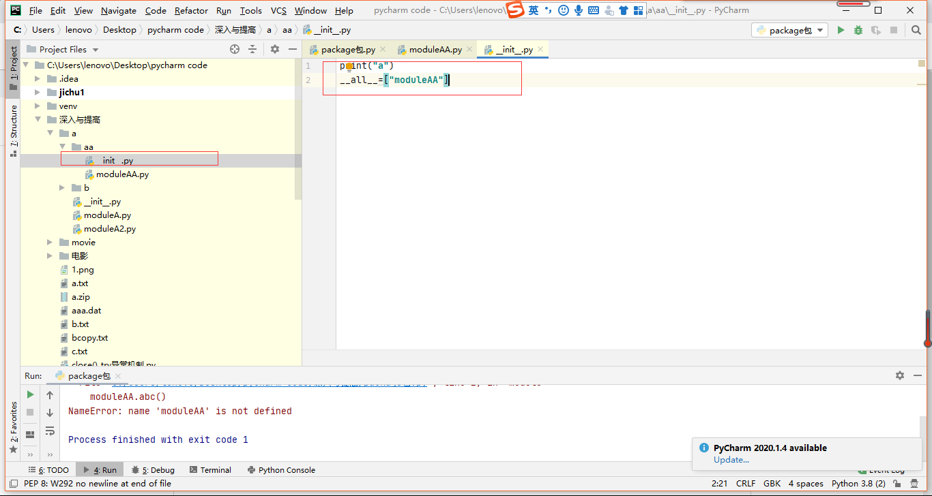The image size is (932, 496).
Task: Hide the Project panel with minus icon
Action: 292,49
